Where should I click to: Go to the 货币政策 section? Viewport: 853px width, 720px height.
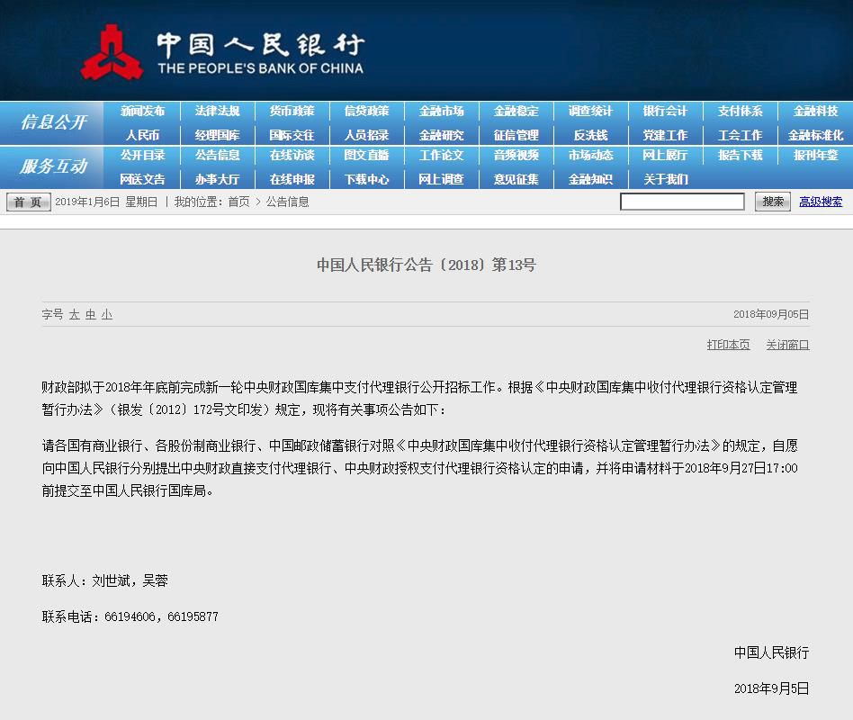click(x=292, y=112)
